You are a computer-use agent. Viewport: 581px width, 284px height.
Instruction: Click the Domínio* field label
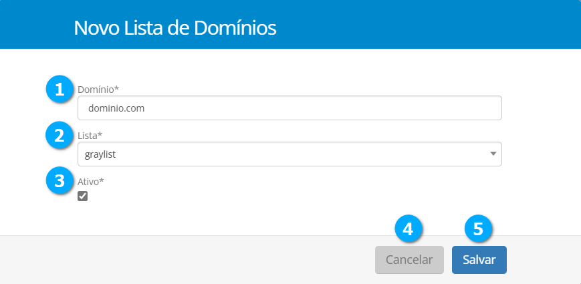tap(98, 89)
